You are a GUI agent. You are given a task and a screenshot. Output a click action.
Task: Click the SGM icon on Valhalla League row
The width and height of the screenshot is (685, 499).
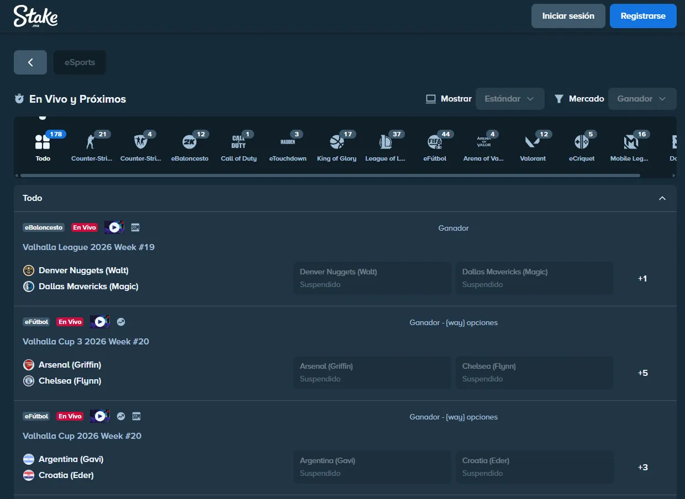135,227
